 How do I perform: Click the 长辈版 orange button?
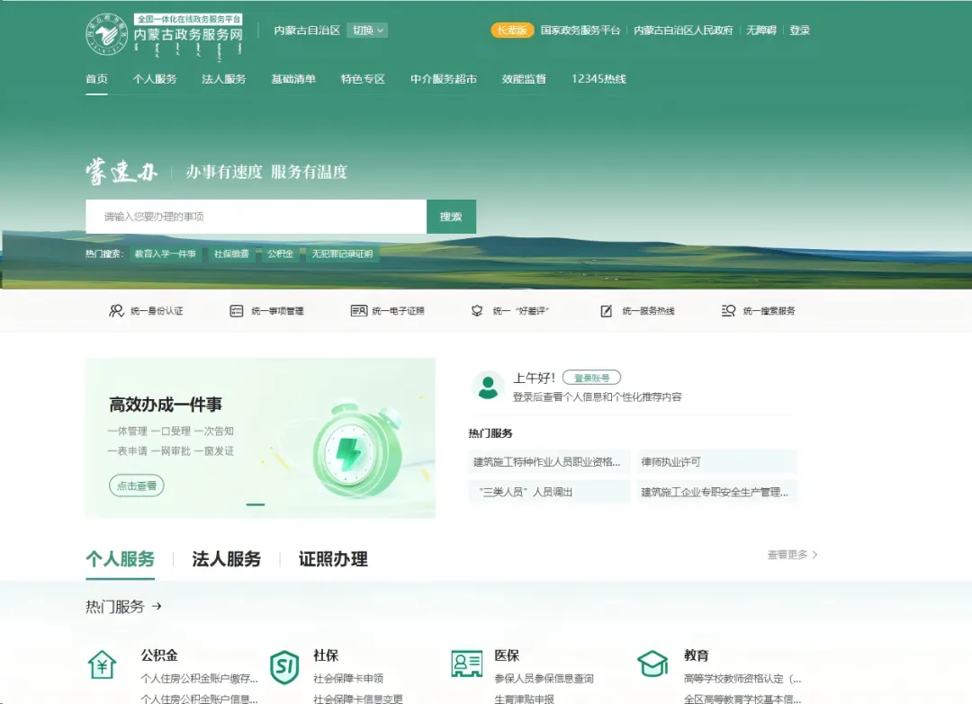click(512, 31)
